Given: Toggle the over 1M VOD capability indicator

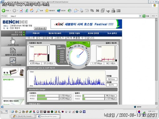Looking at the screenshot, I should (58, 62).
